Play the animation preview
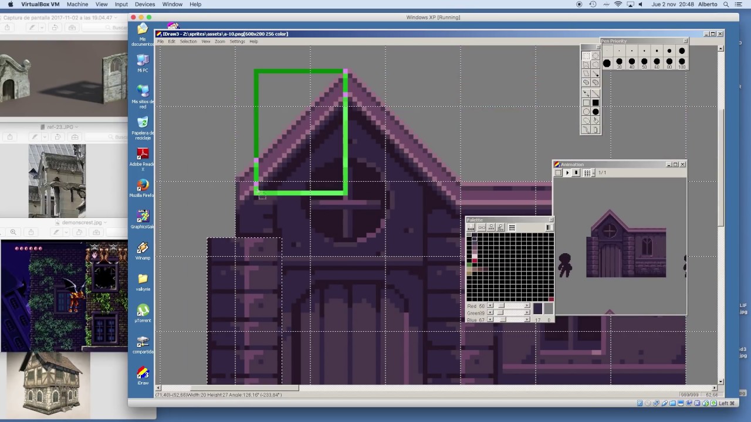 [x=567, y=172]
